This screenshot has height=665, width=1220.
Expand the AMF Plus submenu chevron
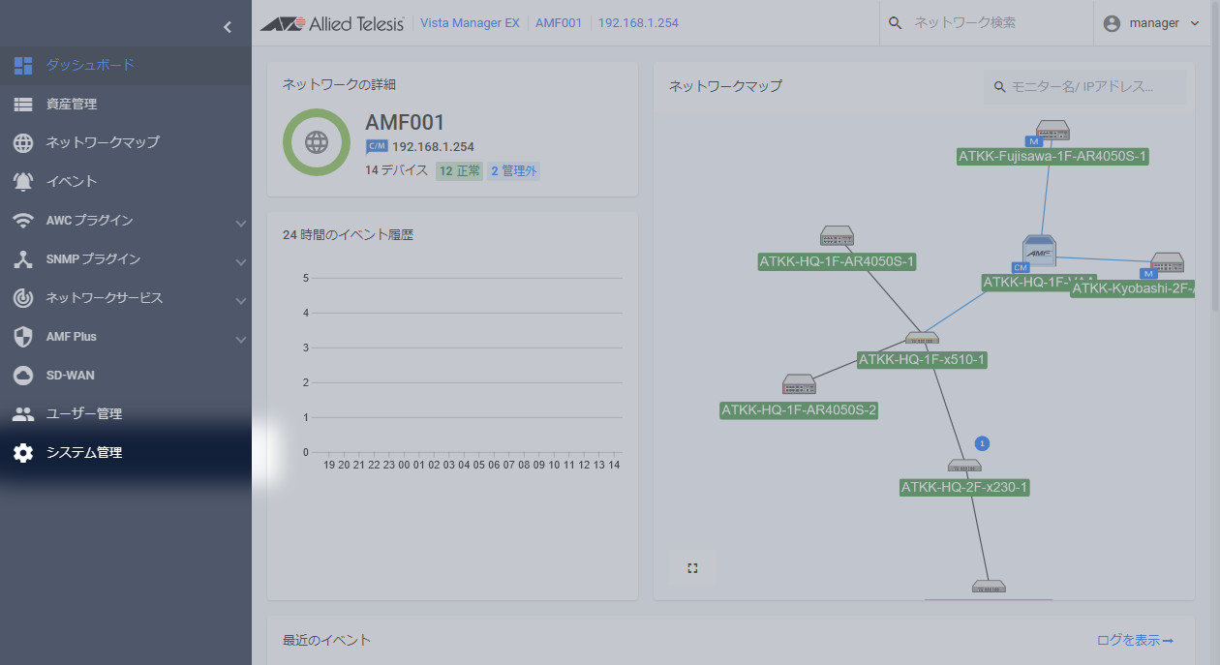tap(241, 340)
